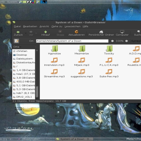141x141 pixels.
Task: Select Desktop in the Orte sidebar
Action: click(24, 55)
